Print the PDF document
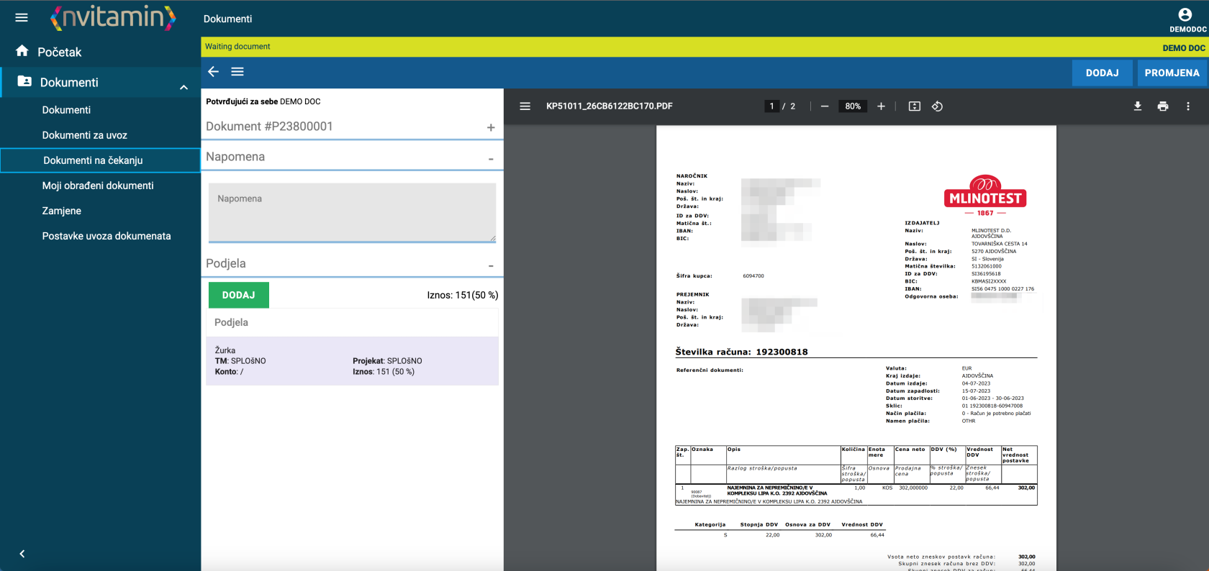This screenshot has height=571, width=1209. (x=1163, y=106)
